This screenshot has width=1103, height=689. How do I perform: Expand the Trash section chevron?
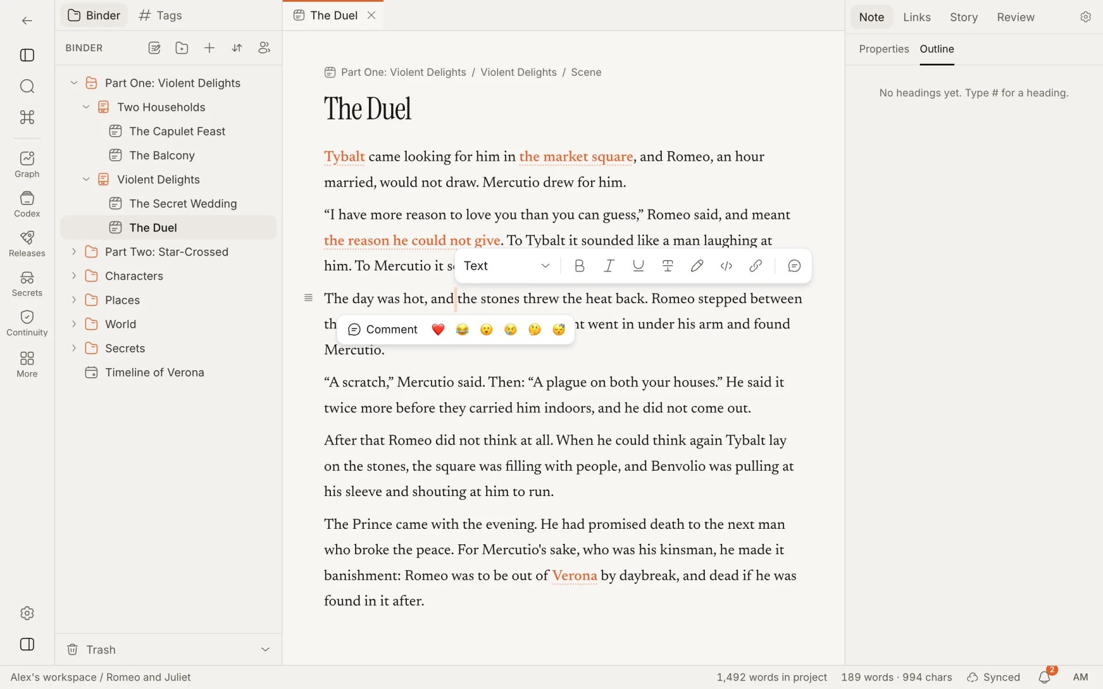(x=265, y=649)
